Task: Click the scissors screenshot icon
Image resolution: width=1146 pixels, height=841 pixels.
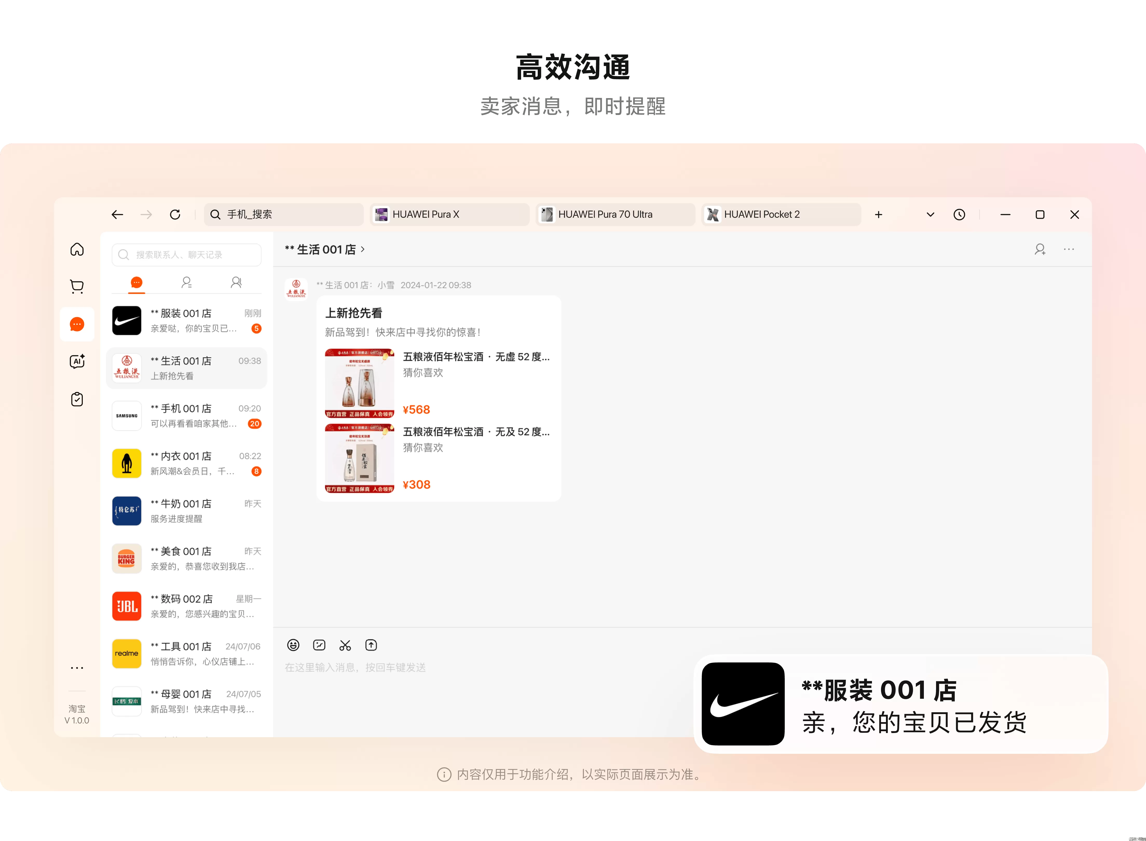Action: click(345, 646)
